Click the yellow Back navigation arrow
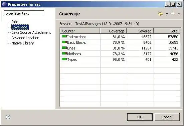This screenshot has height=126, width=184. click(161, 14)
